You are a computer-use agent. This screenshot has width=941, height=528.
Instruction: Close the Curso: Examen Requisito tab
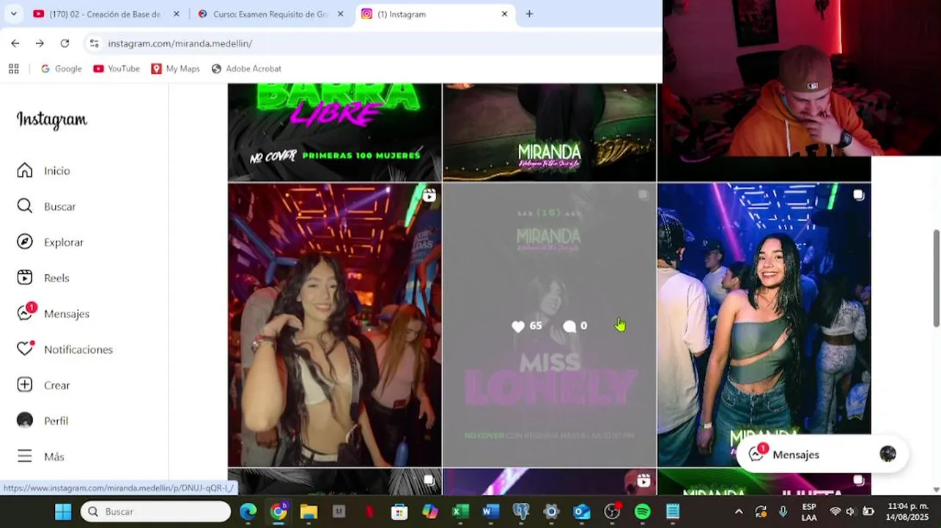pos(340,14)
